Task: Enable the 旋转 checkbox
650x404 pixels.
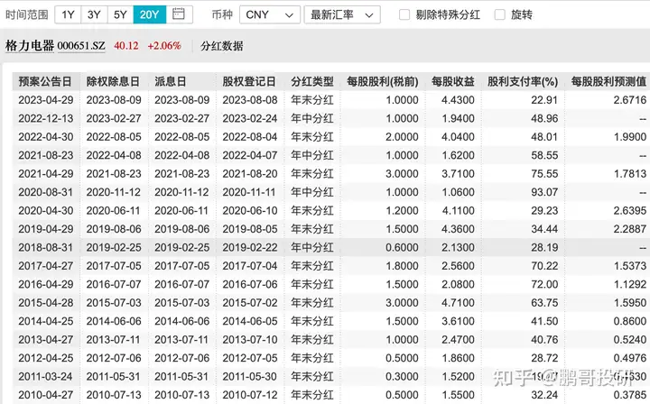Action: [500, 15]
